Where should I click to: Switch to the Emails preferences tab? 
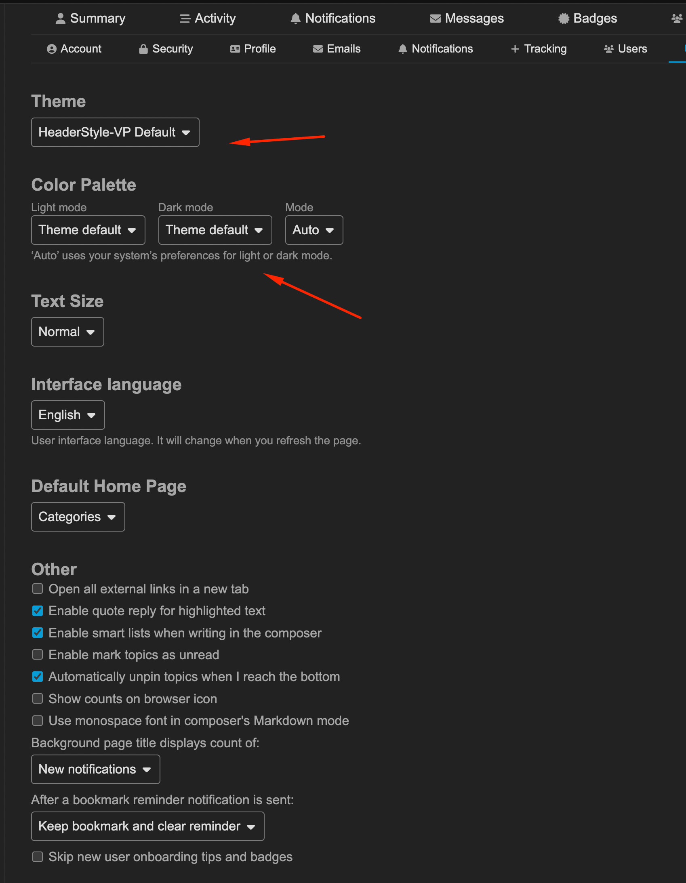click(337, 49)
